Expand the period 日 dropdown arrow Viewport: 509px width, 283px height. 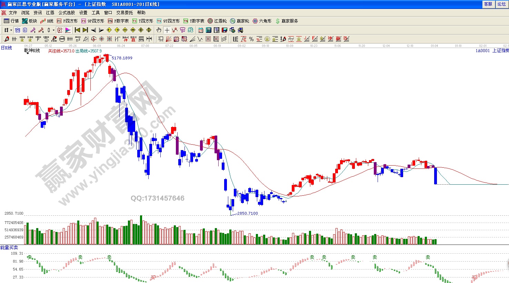pos(11,30)
